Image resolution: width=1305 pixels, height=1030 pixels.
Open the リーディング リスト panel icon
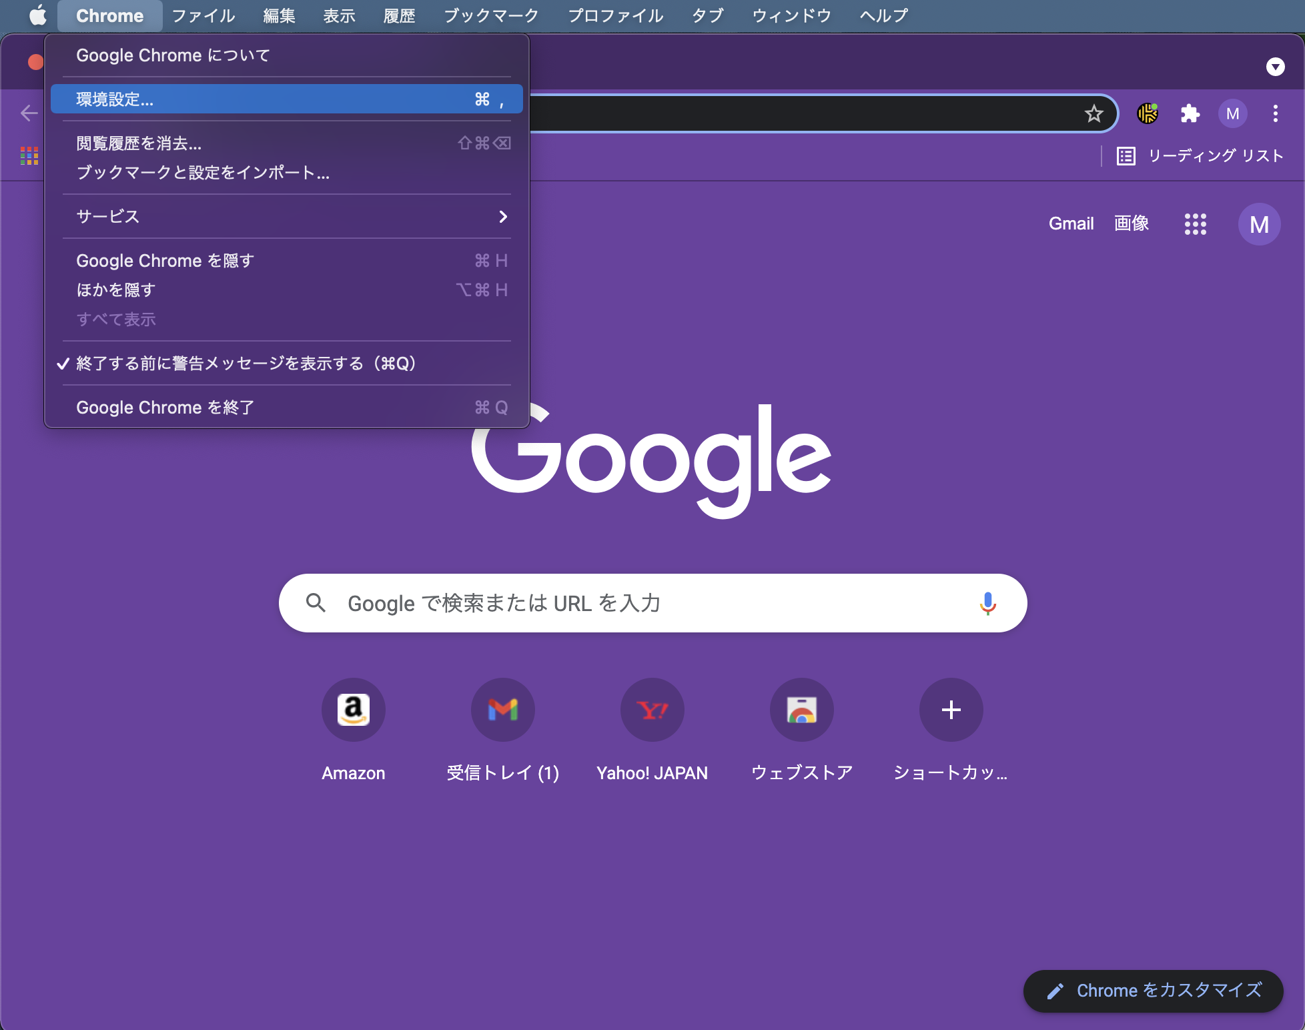(1125, 155)
